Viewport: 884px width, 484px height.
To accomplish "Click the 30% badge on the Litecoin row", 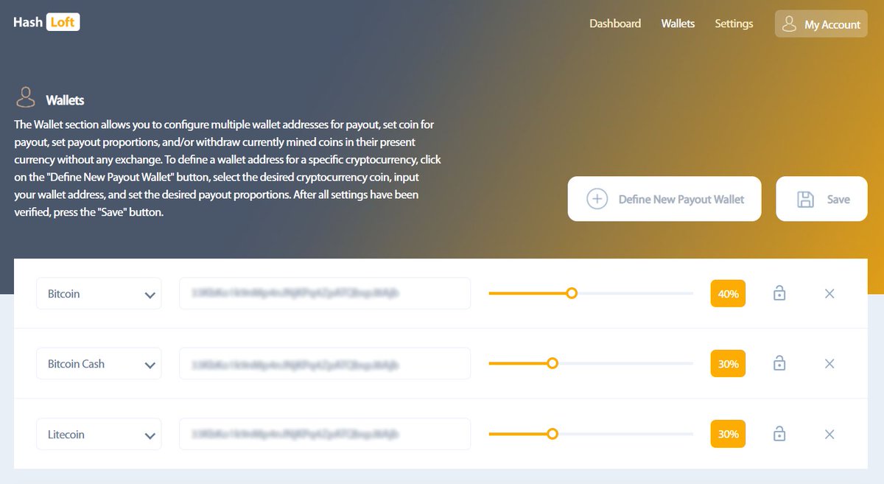I will (x=728, y=435).
